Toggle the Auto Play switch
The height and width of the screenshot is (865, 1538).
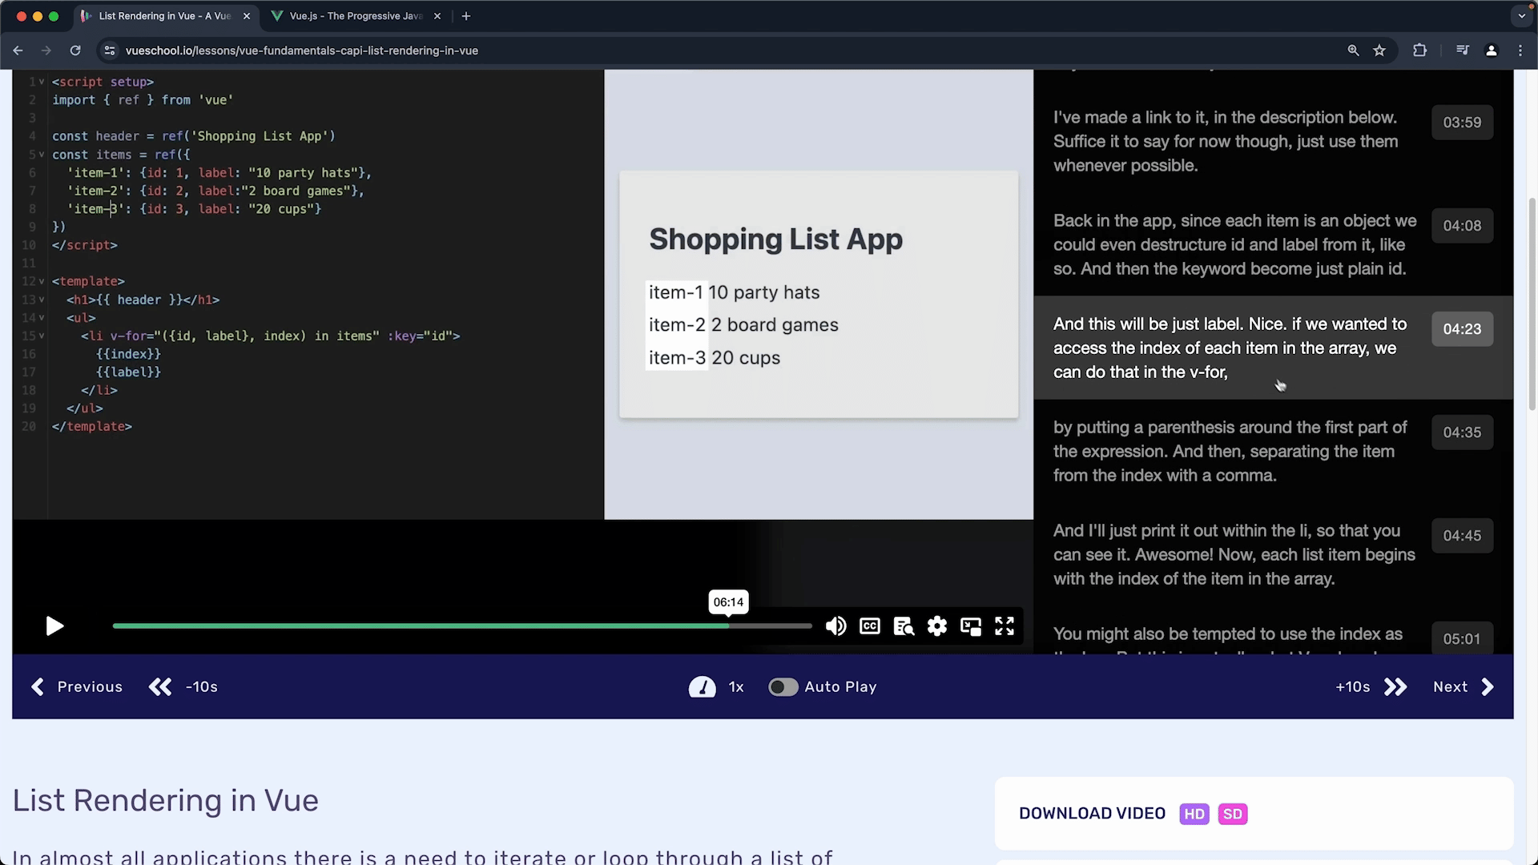point(783,687)
